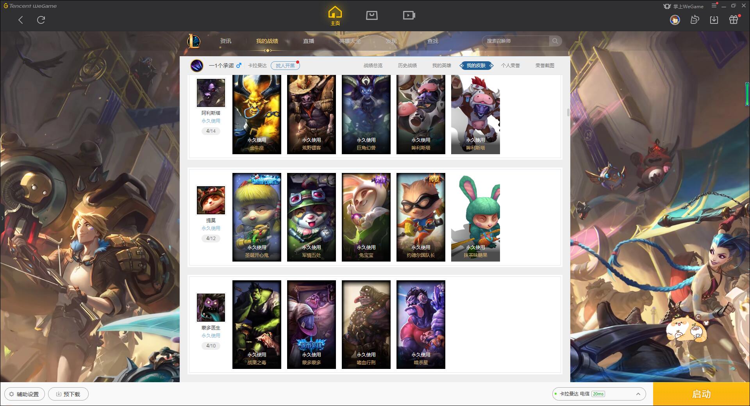Viewport: 750px width, 406px height.
Task: Open the 圣诞开心鬼 skin card
Action: [257, 217]
